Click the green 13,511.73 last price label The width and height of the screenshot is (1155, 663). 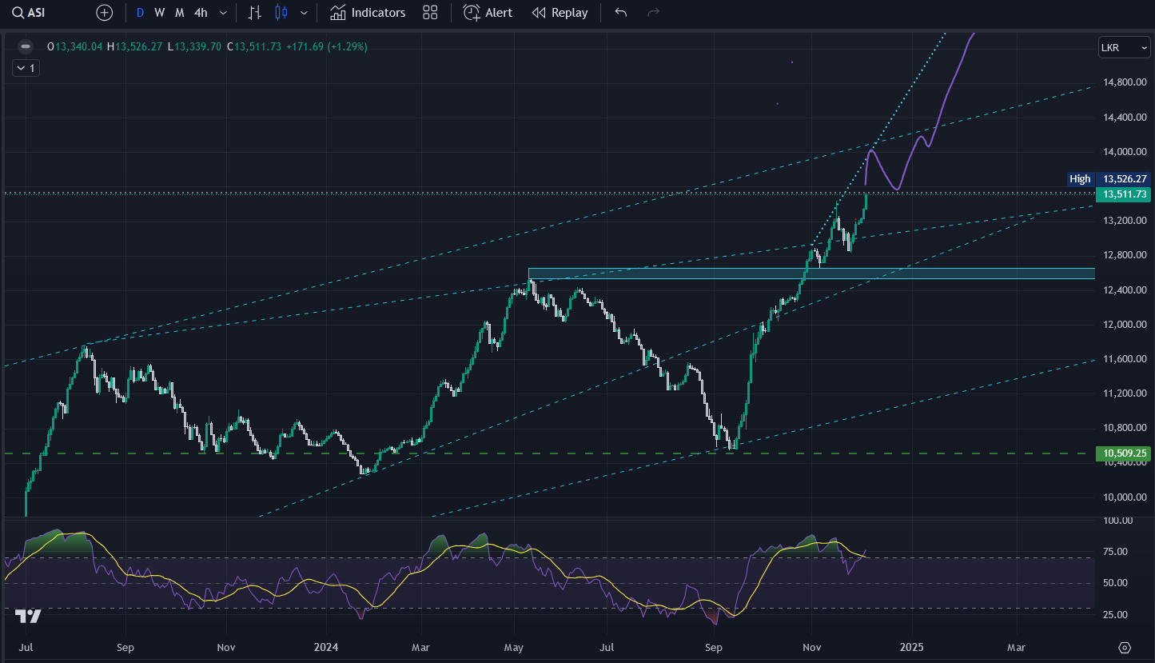pyautogui.click(x=1125, y=194)
